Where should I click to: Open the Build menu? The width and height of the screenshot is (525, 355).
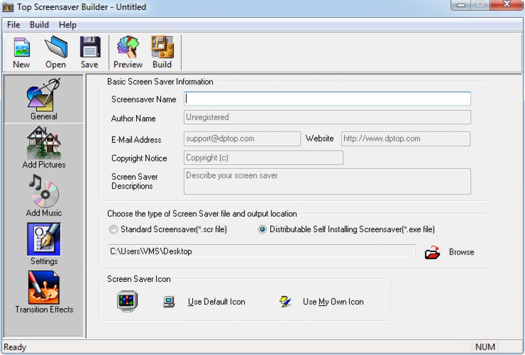pos(39,25)
